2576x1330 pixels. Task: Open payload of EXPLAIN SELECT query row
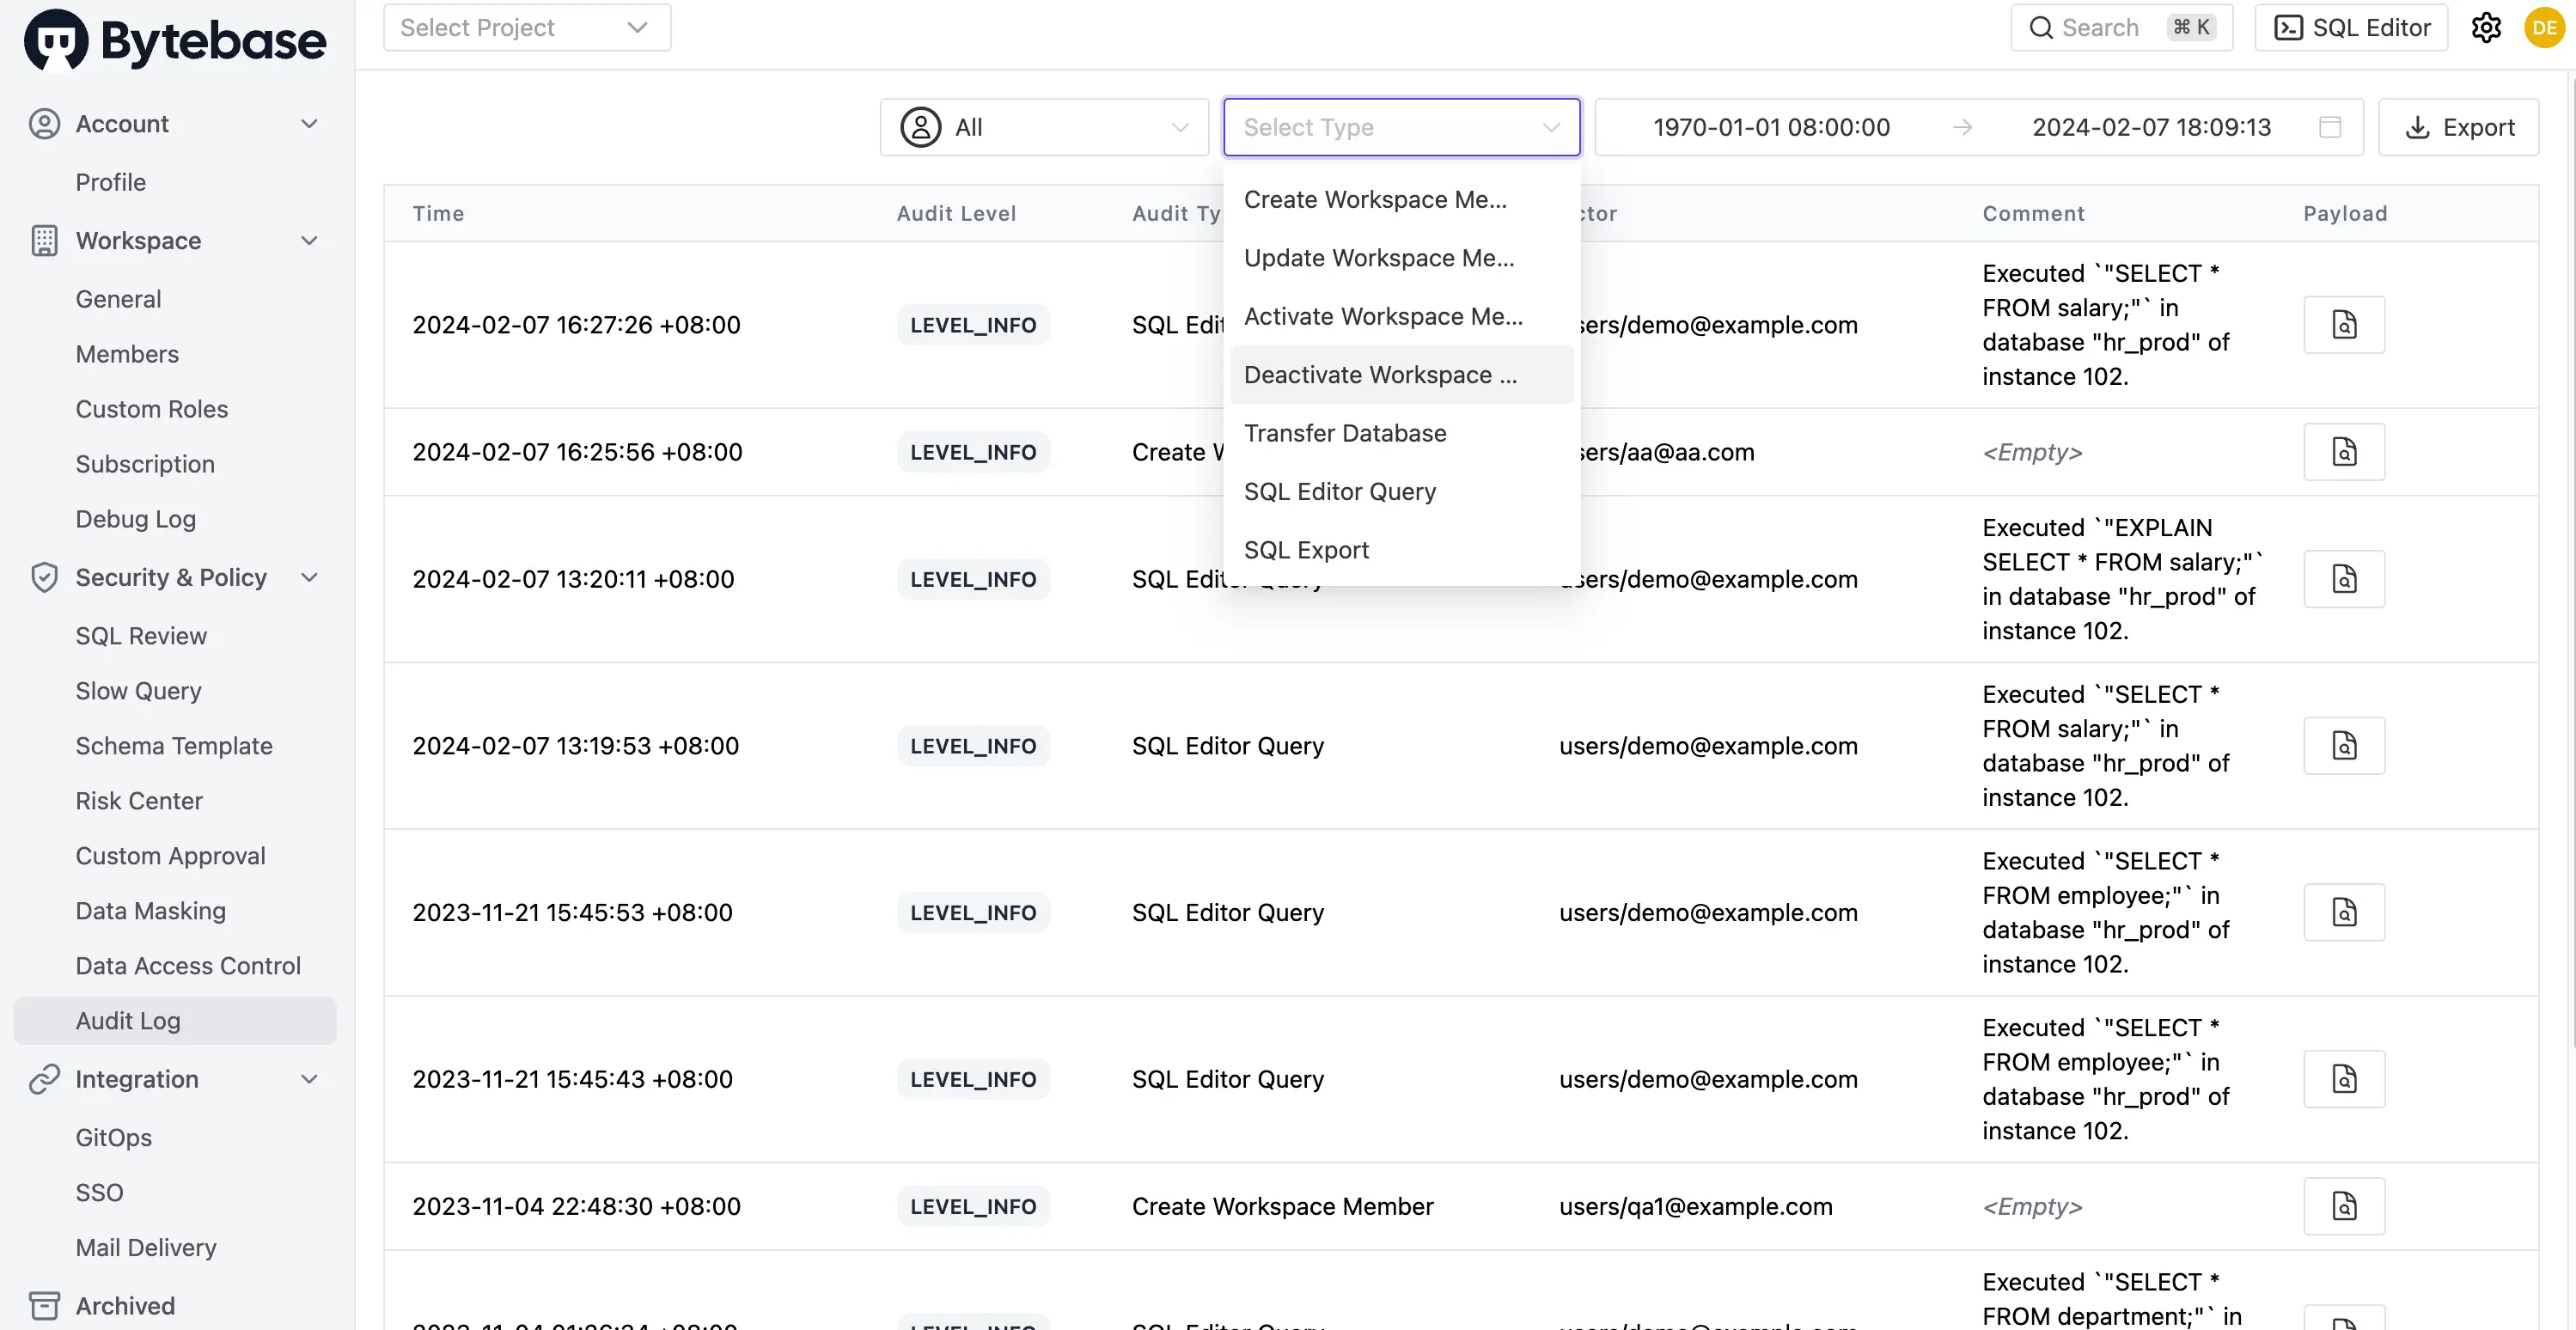pyautogui.click(x=2343, y=579)
